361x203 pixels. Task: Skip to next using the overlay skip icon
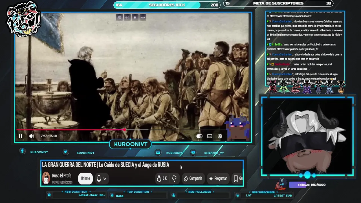point(135,17)
